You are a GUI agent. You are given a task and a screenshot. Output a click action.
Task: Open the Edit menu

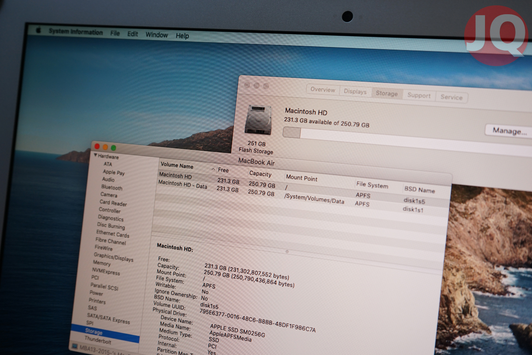[133, 34]
